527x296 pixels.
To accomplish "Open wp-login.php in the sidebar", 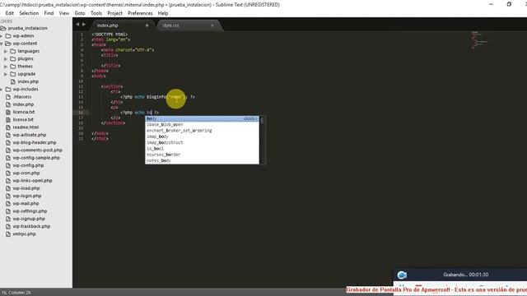I will click(x=27, y=196).
